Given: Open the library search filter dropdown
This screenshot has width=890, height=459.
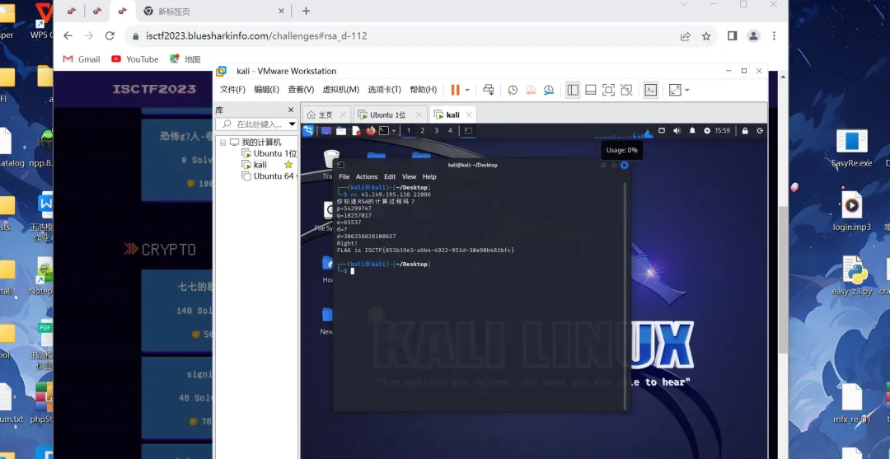Looking at the screenshot, I should click(x=293, y=124).
